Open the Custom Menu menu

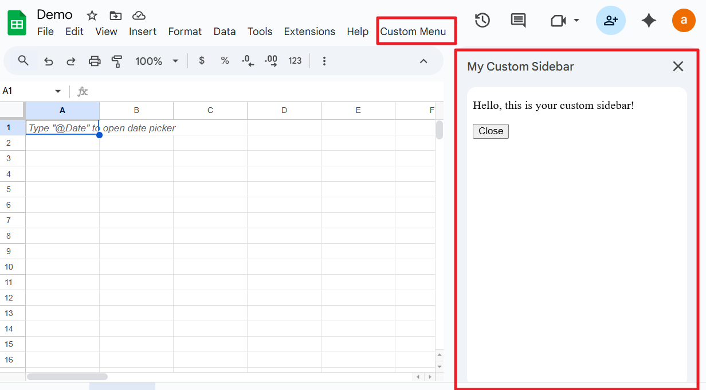(413, 32)
